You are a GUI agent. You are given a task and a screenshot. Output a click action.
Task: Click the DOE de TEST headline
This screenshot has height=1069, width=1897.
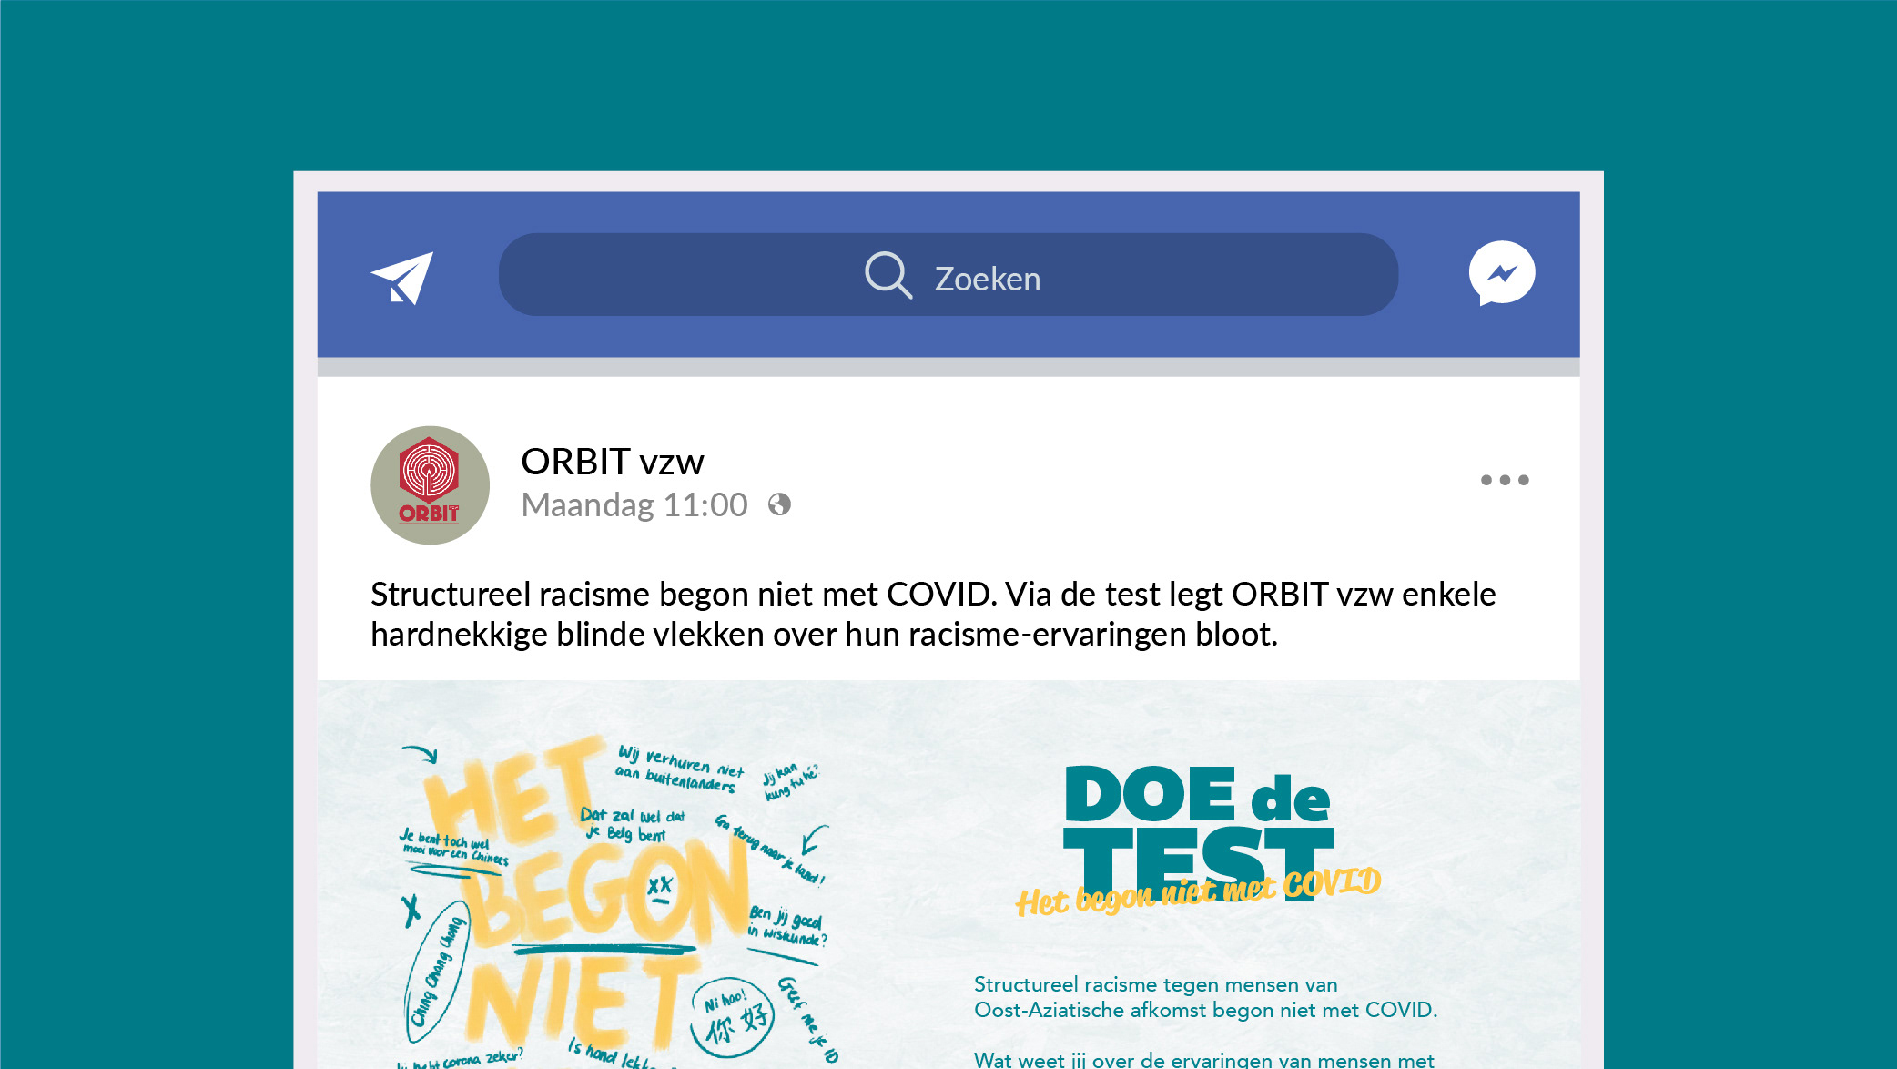(x=1198, y=829)
